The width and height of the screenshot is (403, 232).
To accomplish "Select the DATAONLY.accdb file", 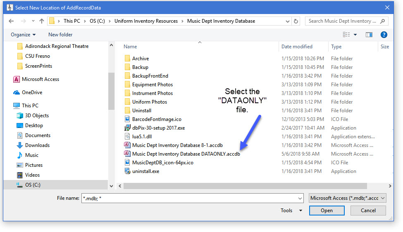I will 186,154.
